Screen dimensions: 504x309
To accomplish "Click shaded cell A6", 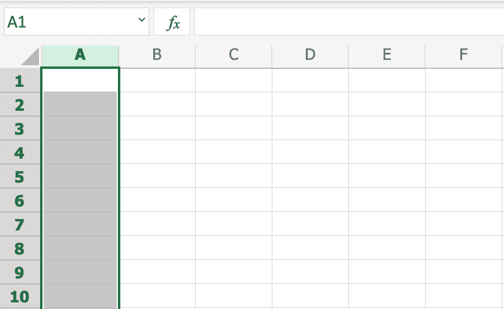I will [x=80, y=200].
